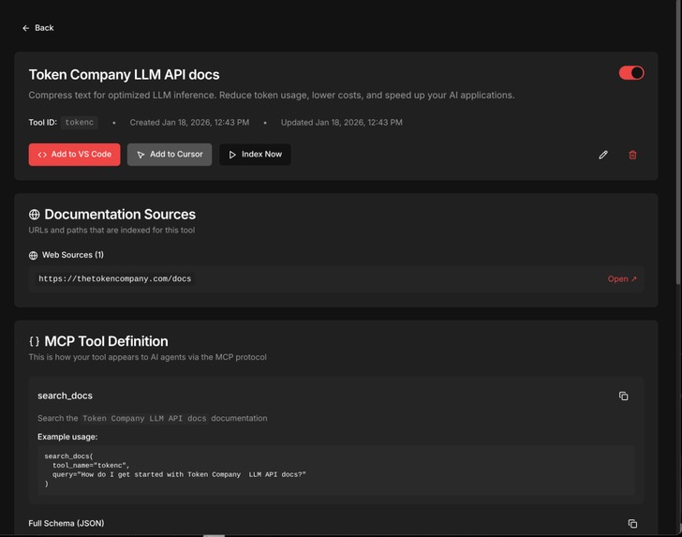Click the Add to Cursor button
The image size is (682, 537).
pyautogui.click(x=170, y=155)
